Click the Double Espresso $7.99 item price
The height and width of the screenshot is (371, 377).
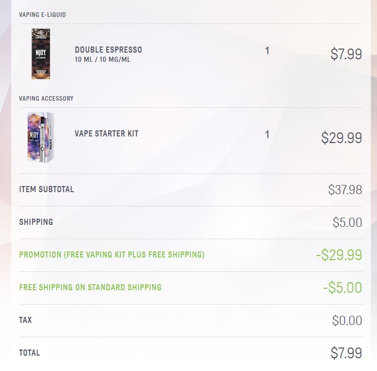pyautogui.click(x=346, y=54)
